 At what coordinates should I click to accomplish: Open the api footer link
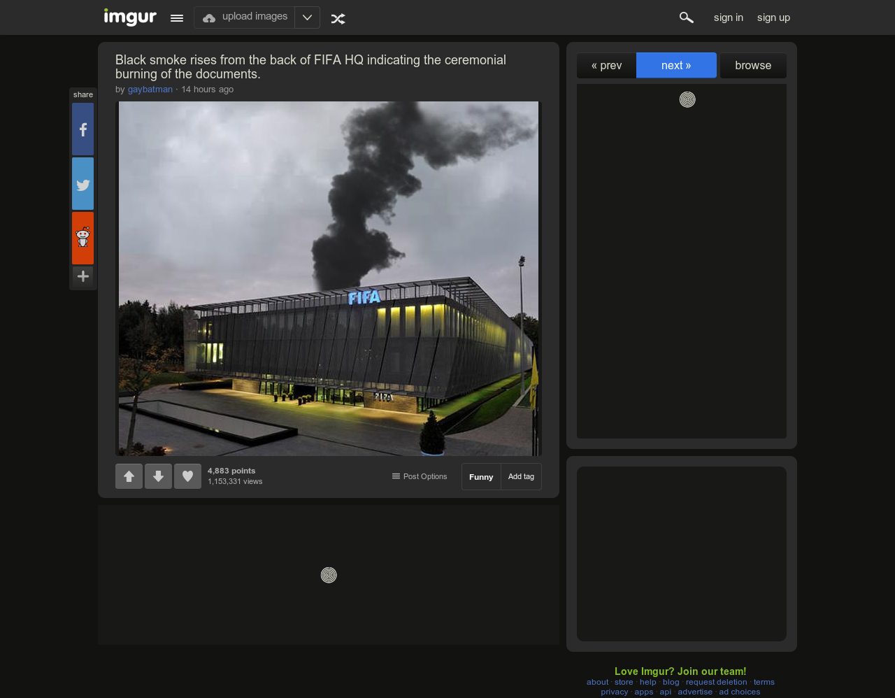coord(666,692)
